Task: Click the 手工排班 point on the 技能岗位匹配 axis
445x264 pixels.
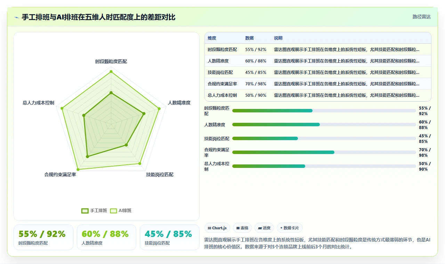Action: pos(126,145)
